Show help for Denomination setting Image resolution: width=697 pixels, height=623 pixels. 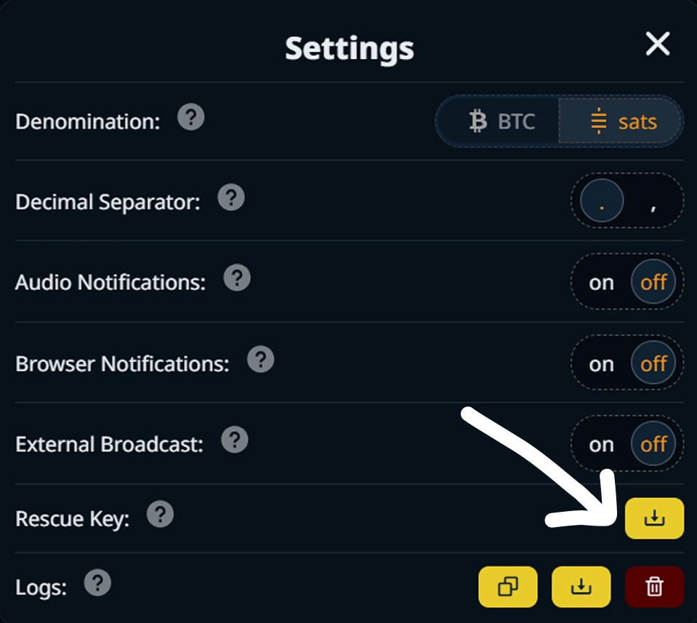click(190, 117)
